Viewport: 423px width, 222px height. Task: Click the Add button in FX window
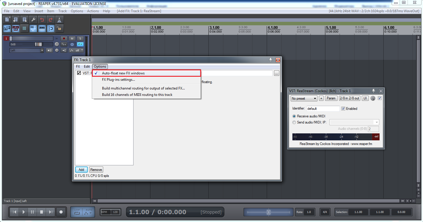(81, 170)
